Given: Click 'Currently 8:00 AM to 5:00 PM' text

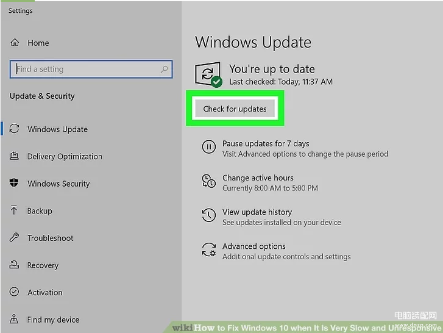Looking at the screenshot, I should (x=270, y=188).
